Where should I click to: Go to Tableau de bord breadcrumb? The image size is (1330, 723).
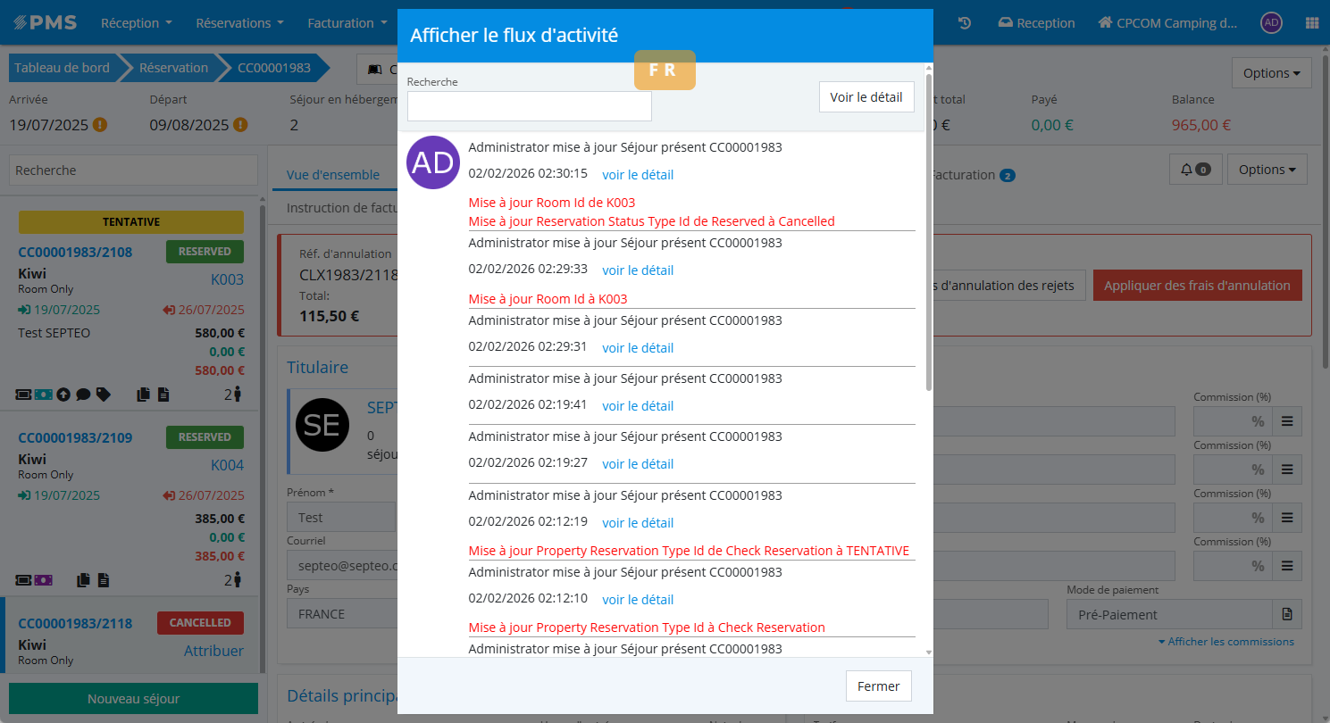point(62,68)
